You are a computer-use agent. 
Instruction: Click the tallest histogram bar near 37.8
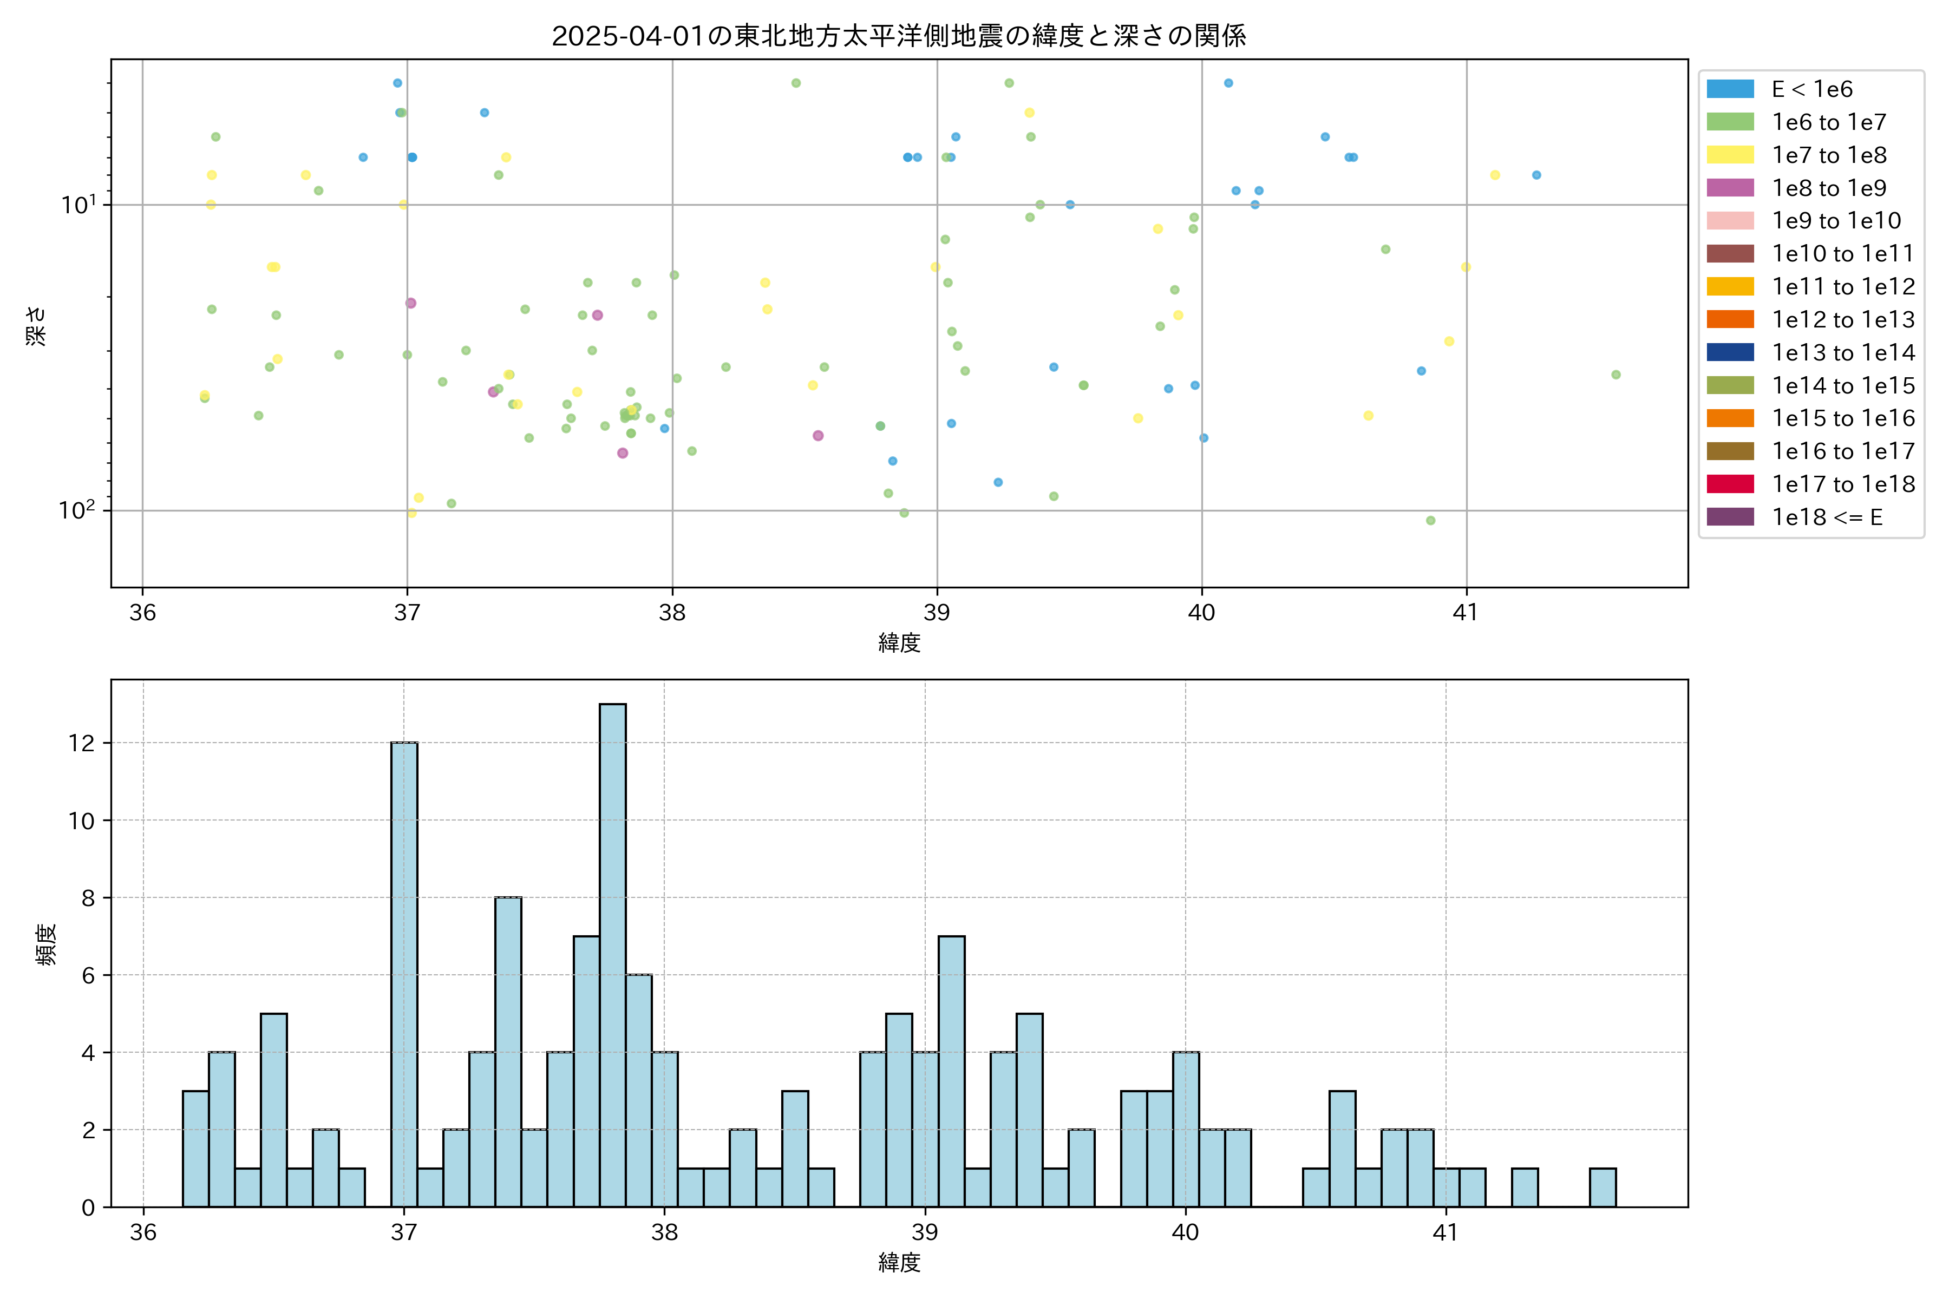point(612,953)
